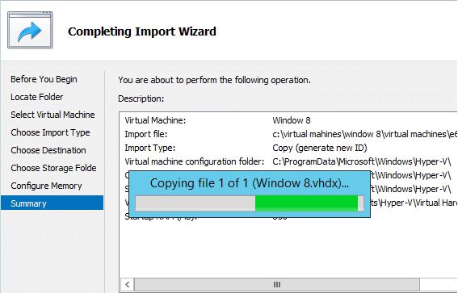This screenshot has width=458, height=293.
Task: Click the green copying progress bar
Action: (x=250, y=203)
